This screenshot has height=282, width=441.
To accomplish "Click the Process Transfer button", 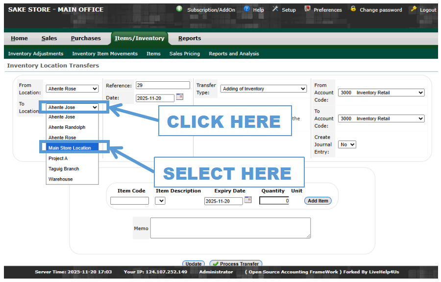I will tap(236, 264).
